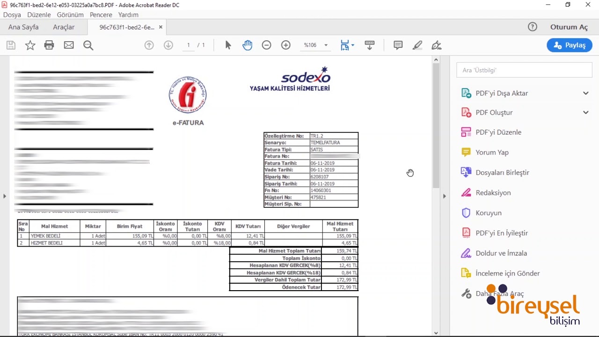Click the scrollbar up arrow
599x337 pixels.
pos(436,59)
